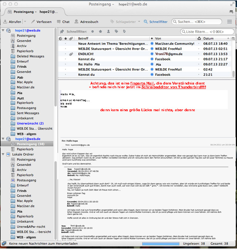Click the tab-bar icon at right of tab strip
Viewport: 237px width, 249px height.
click(x=231, y=11)
